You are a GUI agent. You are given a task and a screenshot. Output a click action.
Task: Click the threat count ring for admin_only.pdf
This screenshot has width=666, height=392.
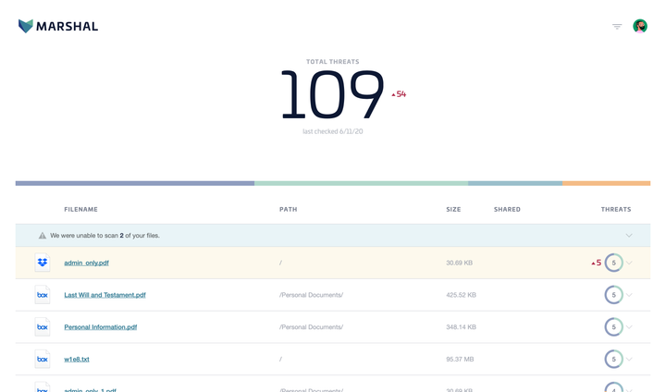[613, 263]
